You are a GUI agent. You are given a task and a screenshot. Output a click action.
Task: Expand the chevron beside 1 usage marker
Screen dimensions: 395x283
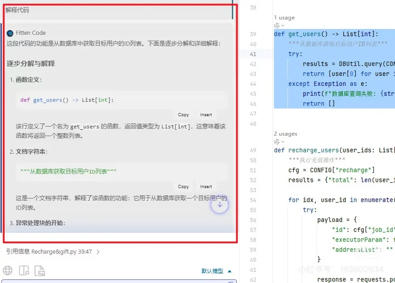pyautogui.click(x=283, y=25)
